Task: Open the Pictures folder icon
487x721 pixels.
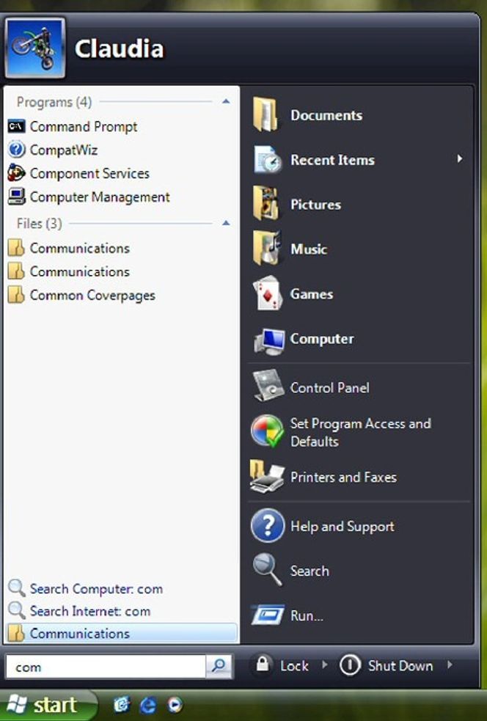Action: click(266, 204)
